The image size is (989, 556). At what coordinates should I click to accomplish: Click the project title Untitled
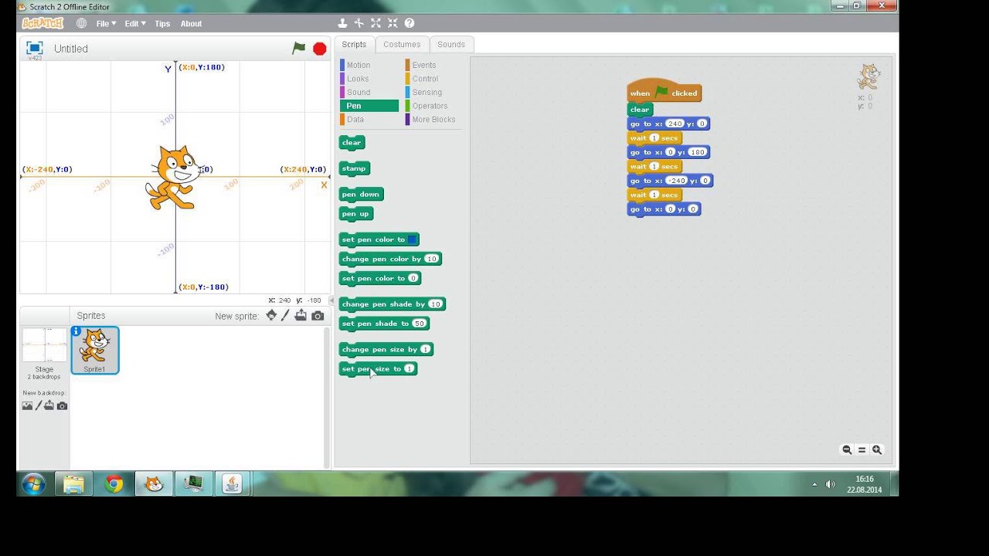(x=71, y=49)
